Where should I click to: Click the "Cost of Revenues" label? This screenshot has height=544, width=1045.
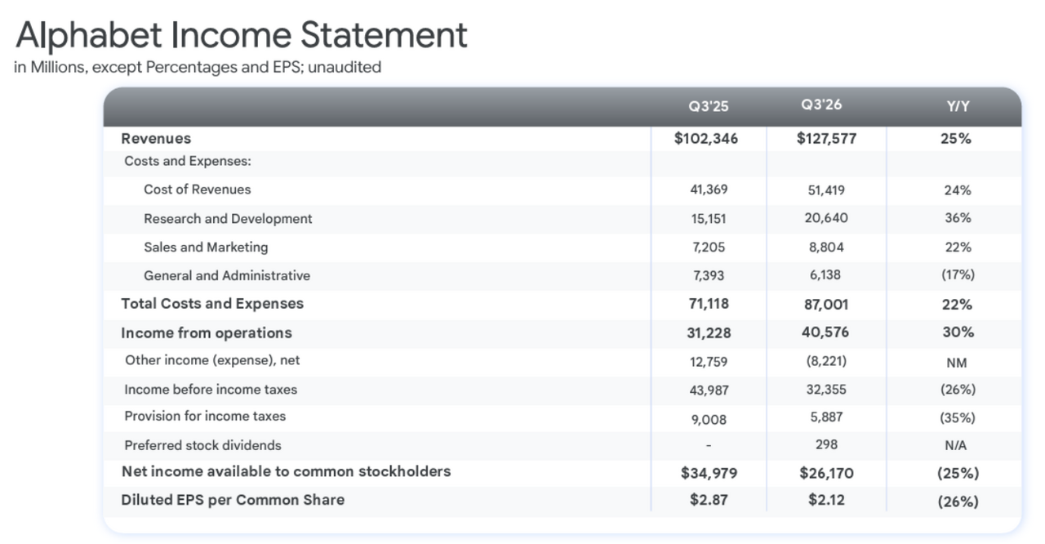pyautogui.click(x=198, y=190)
